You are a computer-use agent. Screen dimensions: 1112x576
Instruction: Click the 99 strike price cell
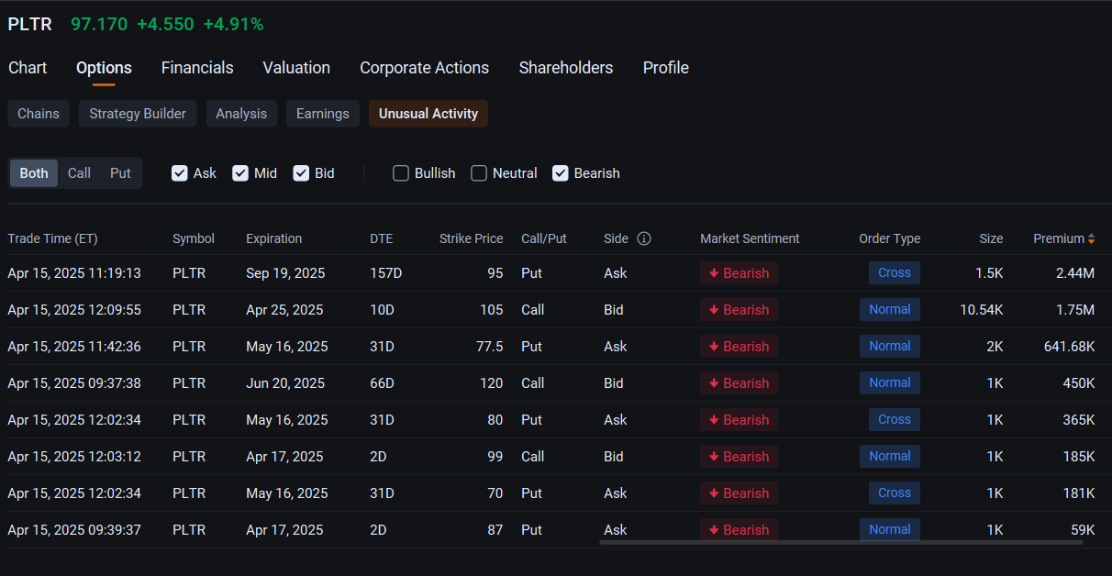(495, 457)
